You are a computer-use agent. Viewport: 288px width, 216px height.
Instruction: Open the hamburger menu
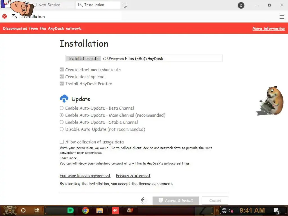(x=282, y=16)
